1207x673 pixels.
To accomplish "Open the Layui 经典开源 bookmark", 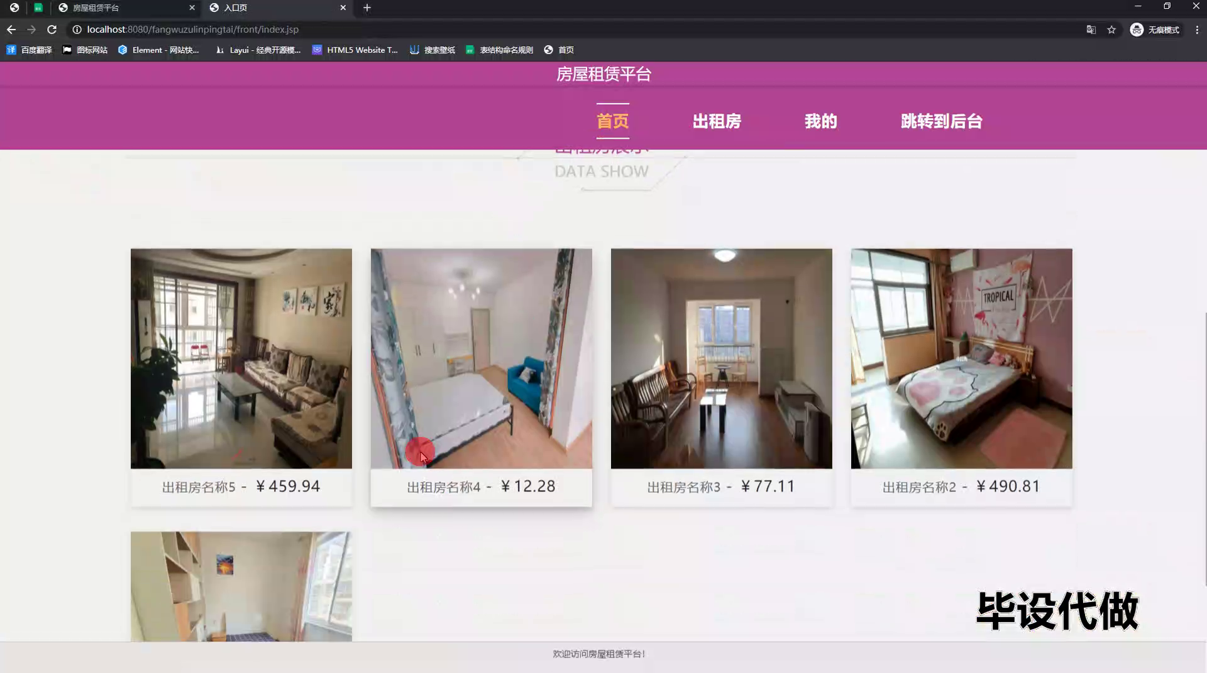I will 258,50.
